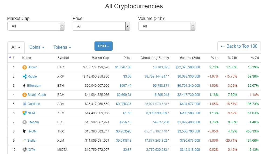Screen dimensions: 267x154
Task: Open the Cardano name link
Action: (34, 104)
